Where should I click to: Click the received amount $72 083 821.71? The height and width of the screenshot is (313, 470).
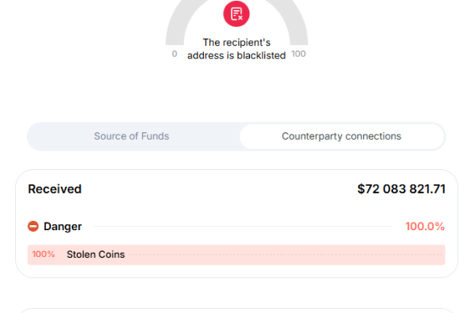(x=401, y=189)
